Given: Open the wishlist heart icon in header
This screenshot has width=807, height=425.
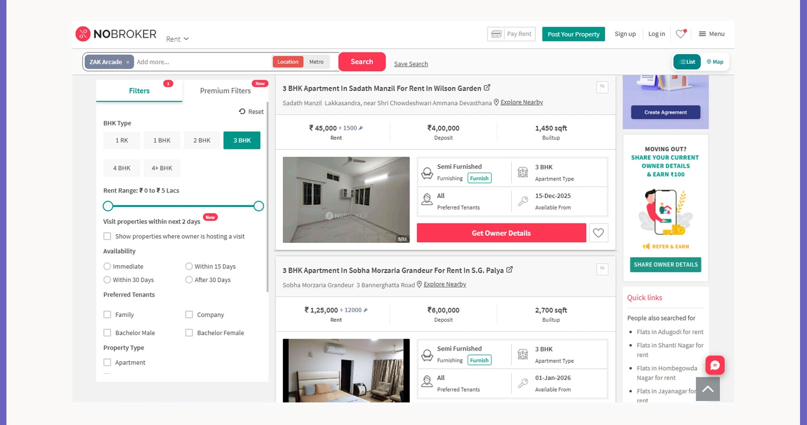Looking at the screenshot, I should [680, 34].
